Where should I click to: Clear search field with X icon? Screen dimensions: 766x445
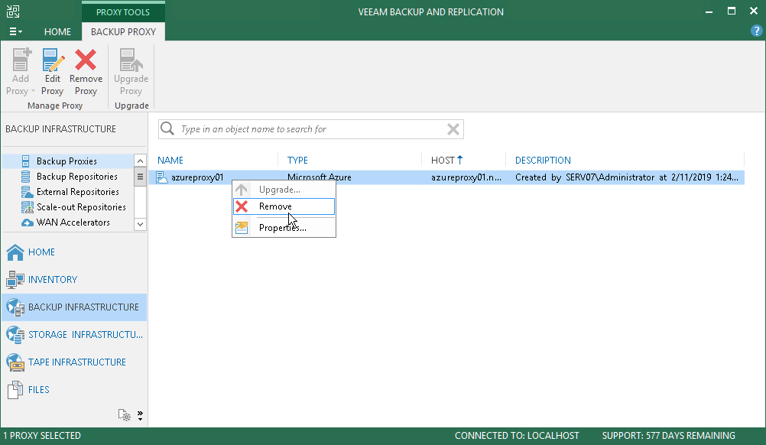click(x=453, y=129)
